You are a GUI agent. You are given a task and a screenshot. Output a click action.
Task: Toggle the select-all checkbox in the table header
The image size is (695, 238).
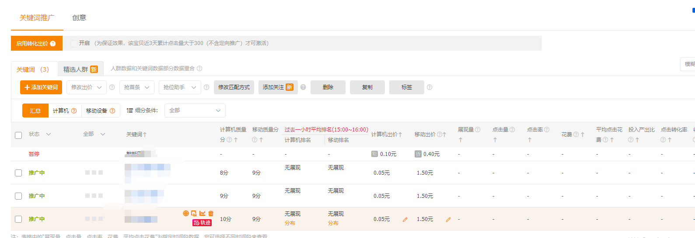tap(18, 135)
